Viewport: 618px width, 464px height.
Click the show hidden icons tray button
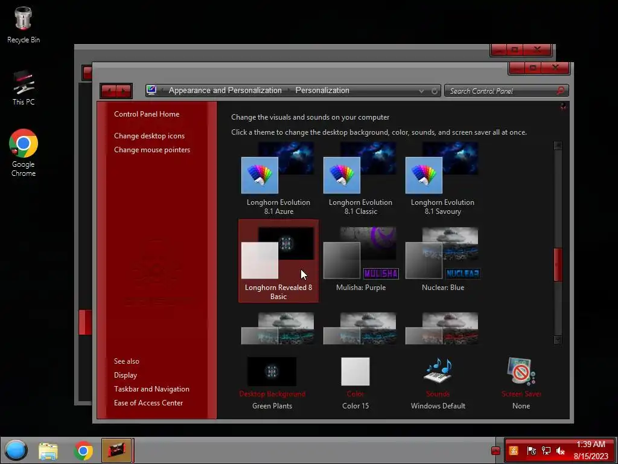(x=496, y=451)
